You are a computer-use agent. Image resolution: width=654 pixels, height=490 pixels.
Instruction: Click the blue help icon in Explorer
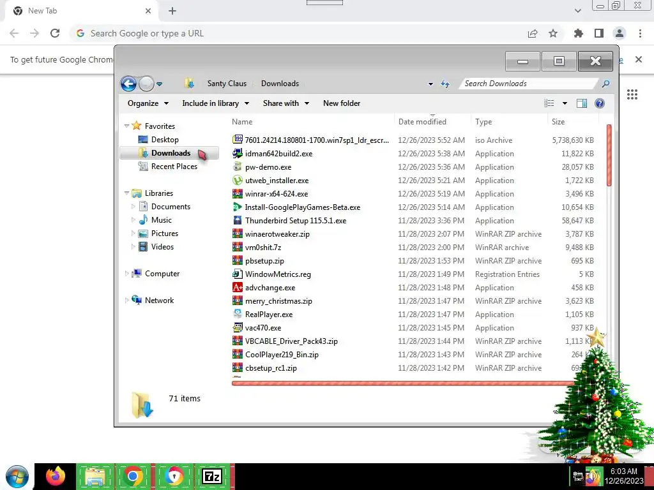[x=599, y=103]
